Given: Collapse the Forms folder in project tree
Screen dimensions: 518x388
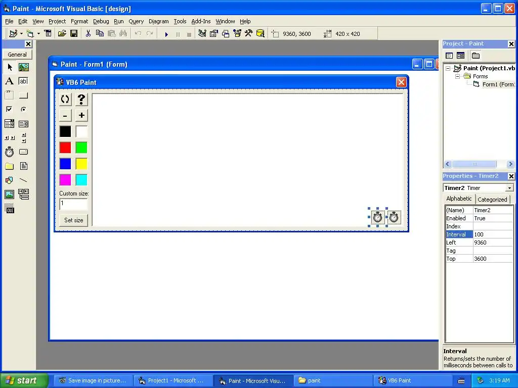Looking at the screenshot, I should point(457,76).
